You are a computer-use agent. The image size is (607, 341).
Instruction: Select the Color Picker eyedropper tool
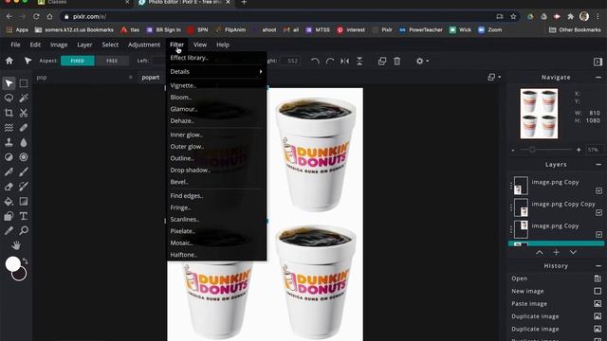click(9, 230)
